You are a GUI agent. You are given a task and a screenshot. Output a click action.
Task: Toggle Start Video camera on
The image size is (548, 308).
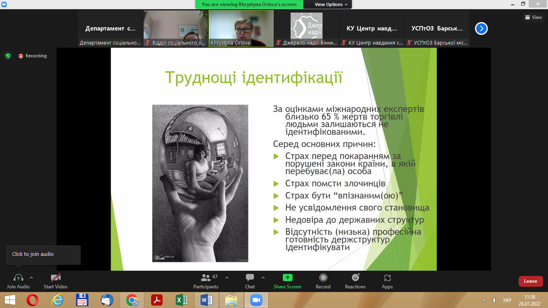pos(55,278)
